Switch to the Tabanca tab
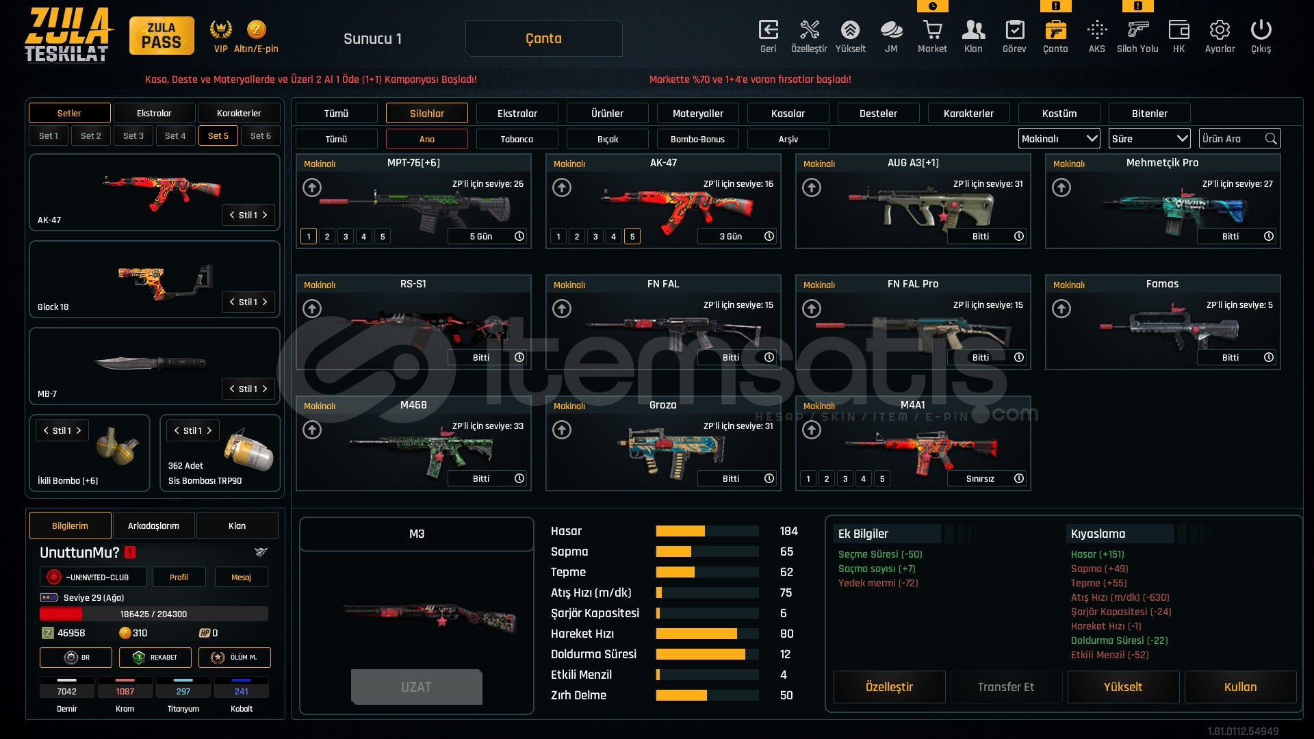The image size is (1314, 739). coord(517,139)
